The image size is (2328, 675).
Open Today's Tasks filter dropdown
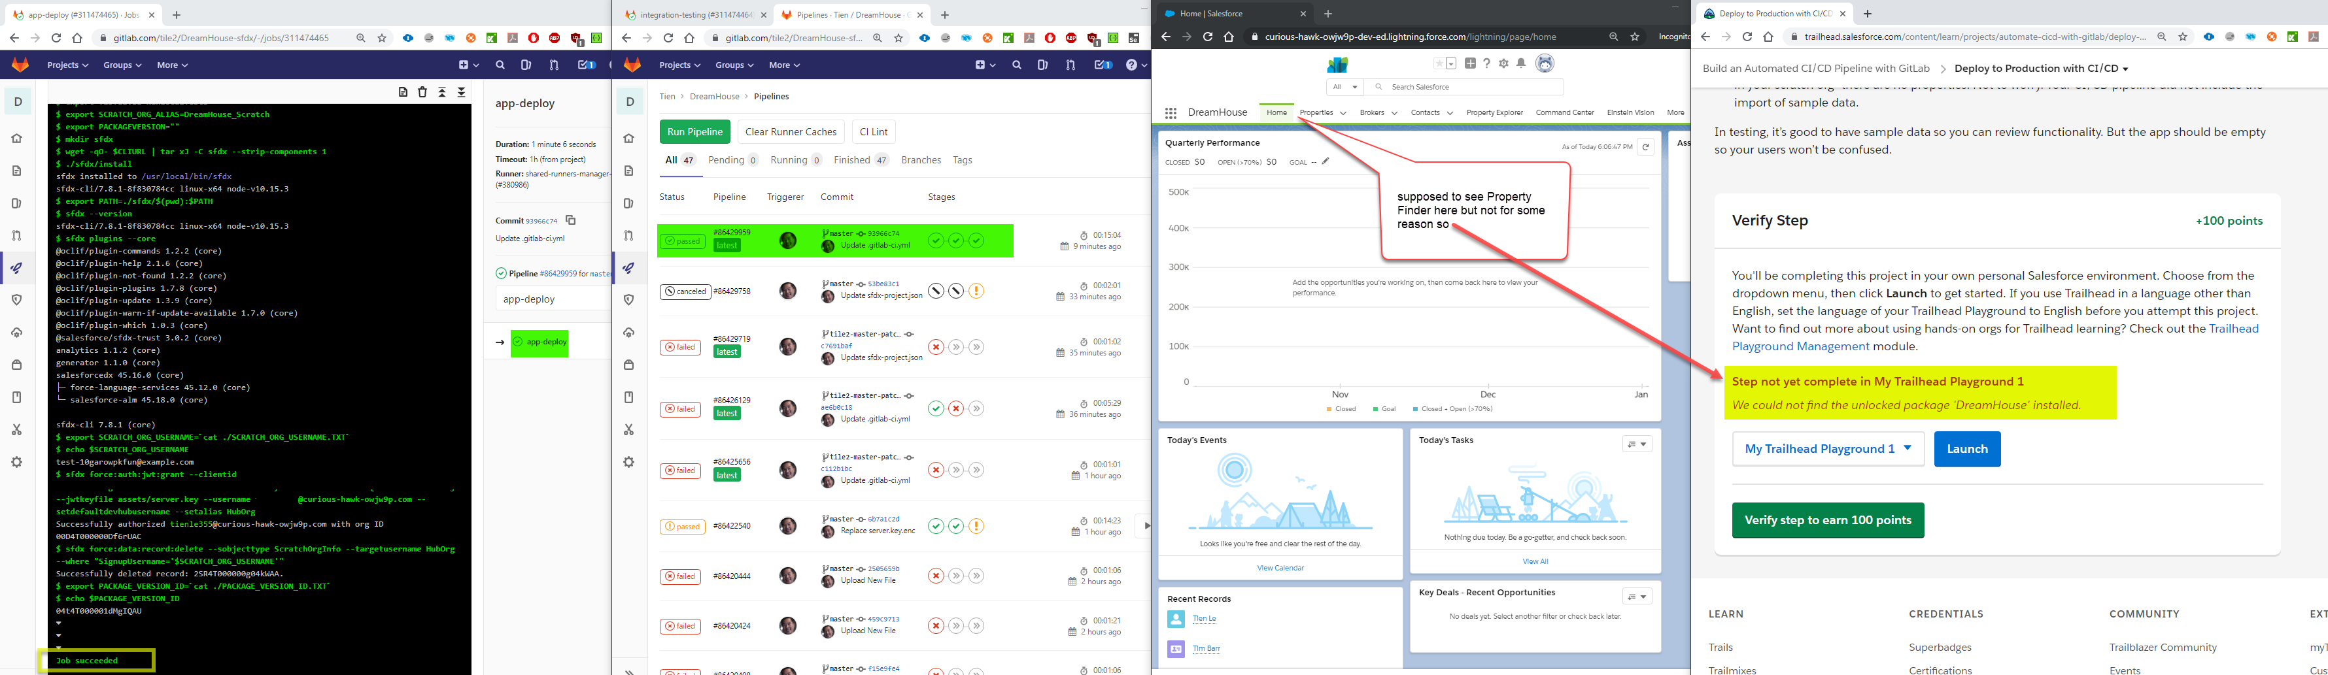click(1637, 444)
